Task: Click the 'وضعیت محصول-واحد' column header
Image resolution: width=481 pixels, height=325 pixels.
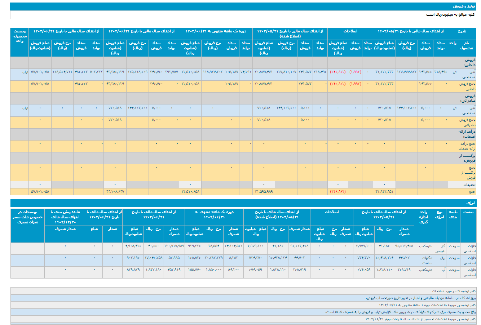Action: pos(19,36)
